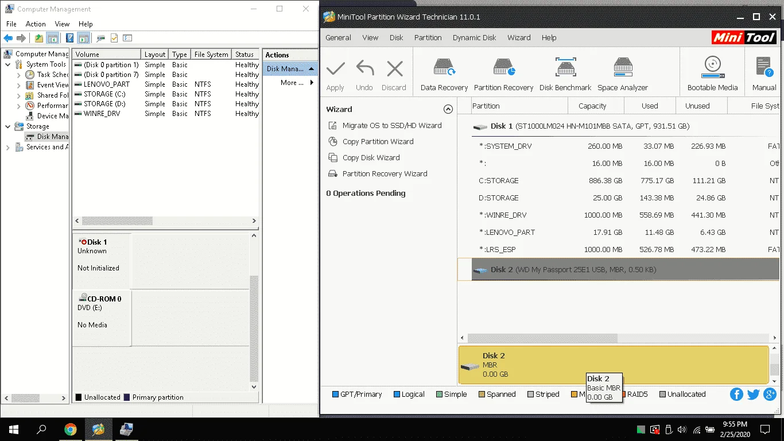784x441 pixels.
Task: Click the Spanned legend color swatch
Action: (x=482, y=394)
